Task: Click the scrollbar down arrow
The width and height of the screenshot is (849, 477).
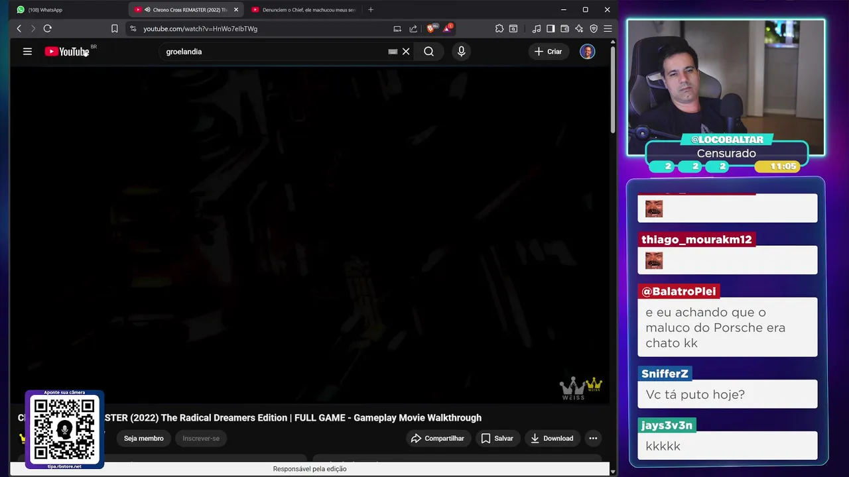Action: [613, 472]
